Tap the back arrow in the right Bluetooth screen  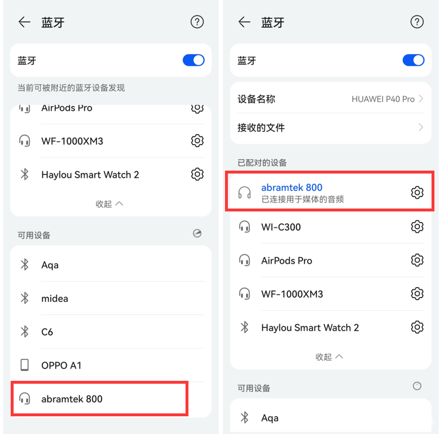pyautogui.click(x=244, y=22)
